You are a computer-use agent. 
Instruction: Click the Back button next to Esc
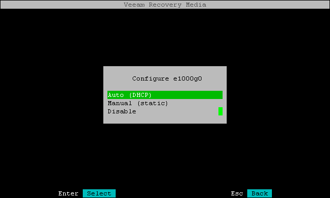(x=260, y=193)
